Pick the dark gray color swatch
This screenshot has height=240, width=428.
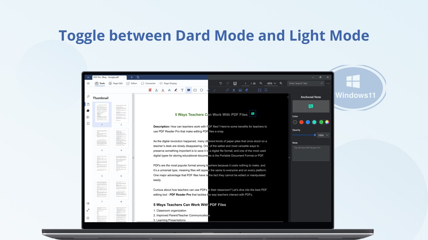tap(295, 122)
